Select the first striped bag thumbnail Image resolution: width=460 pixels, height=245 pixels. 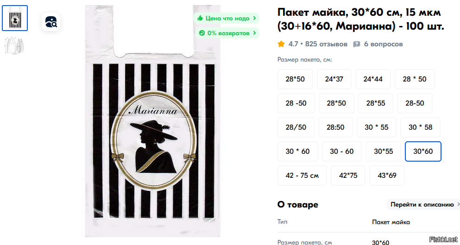coord(15,18)
